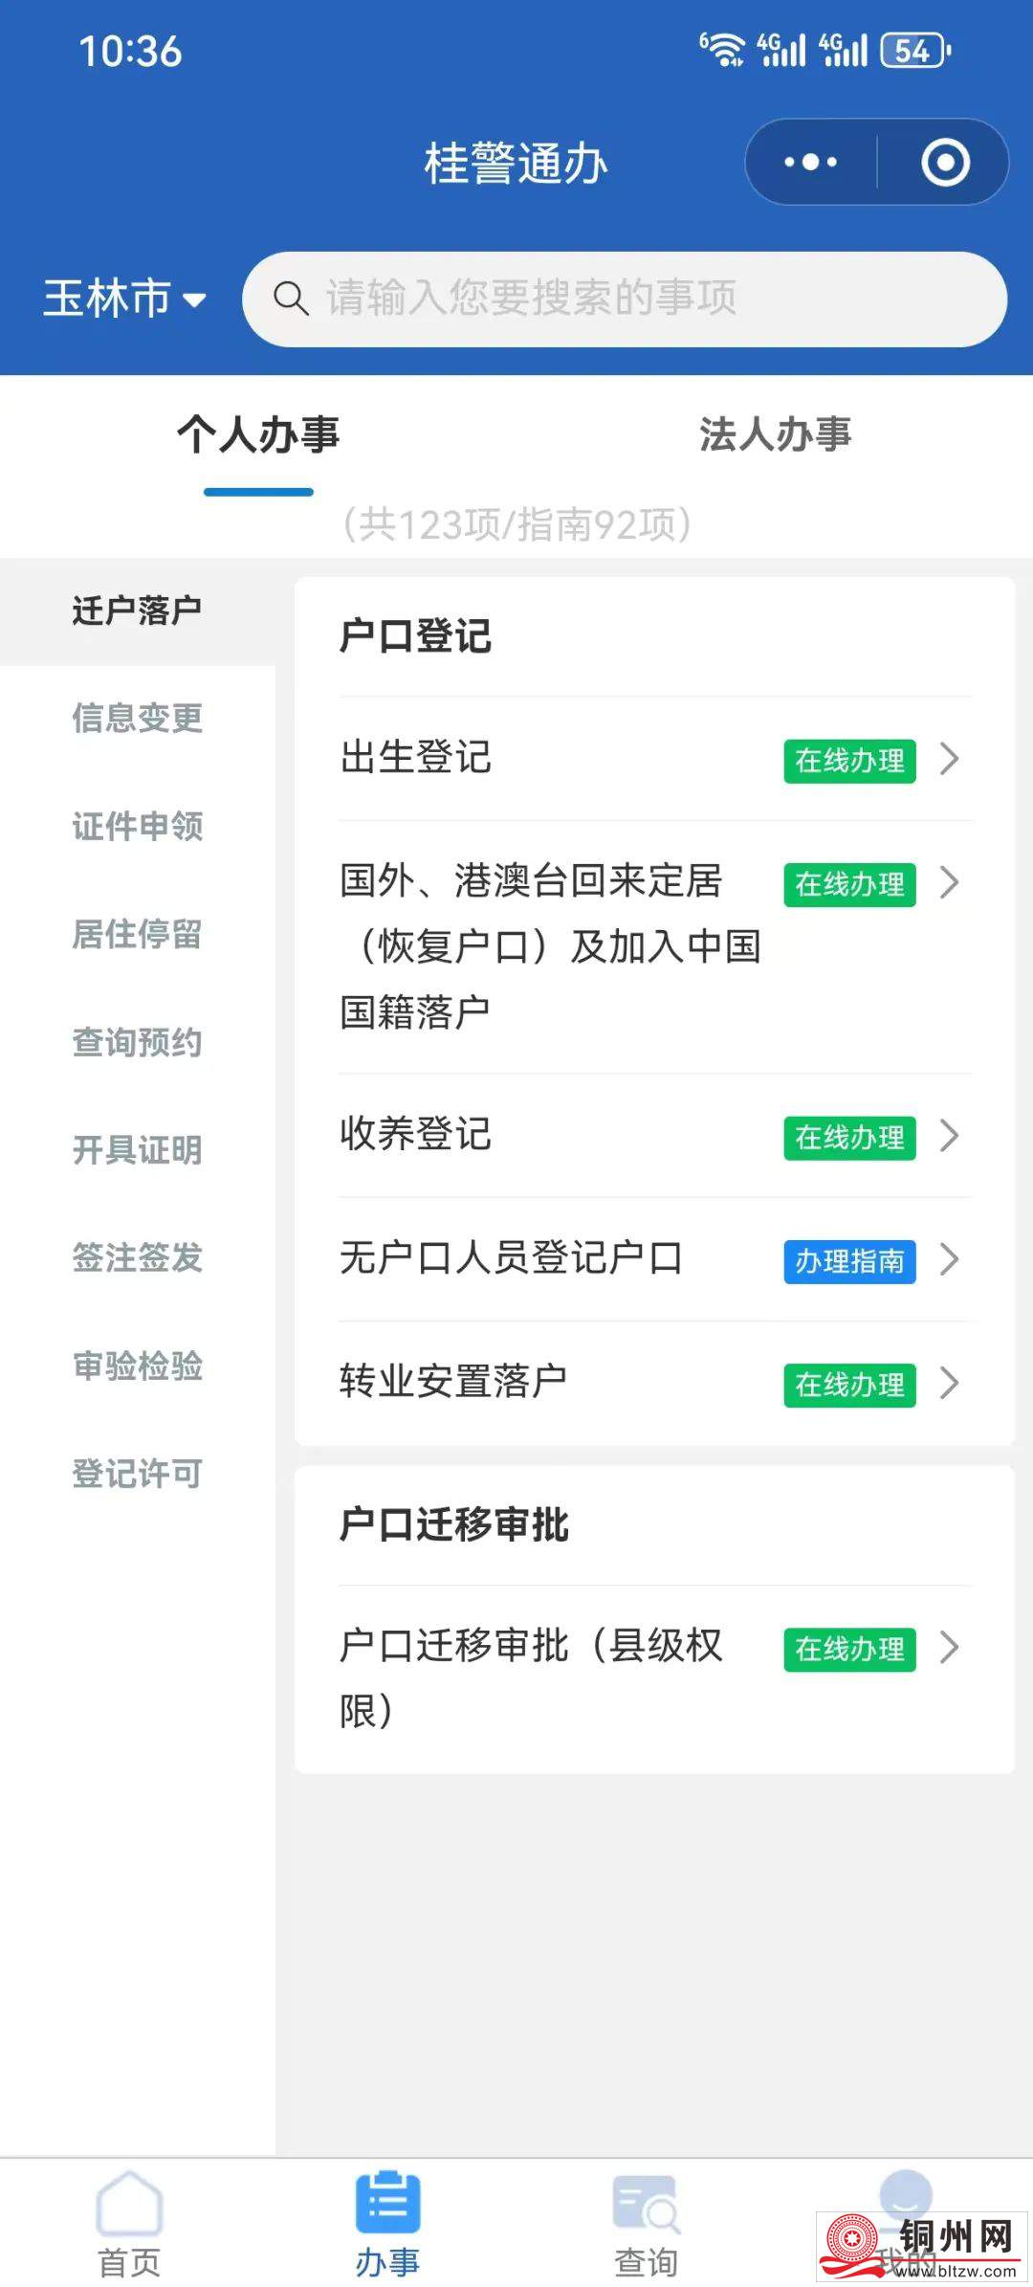Select the 个人办事 tab
Image resolution: width=1033 pixels, height=2287 pixels.
(x=258, y=434)
